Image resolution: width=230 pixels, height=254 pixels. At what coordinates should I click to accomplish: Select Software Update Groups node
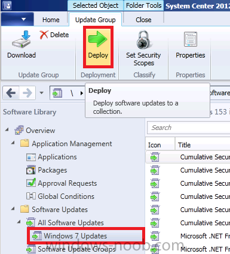[x=76, y=249]
